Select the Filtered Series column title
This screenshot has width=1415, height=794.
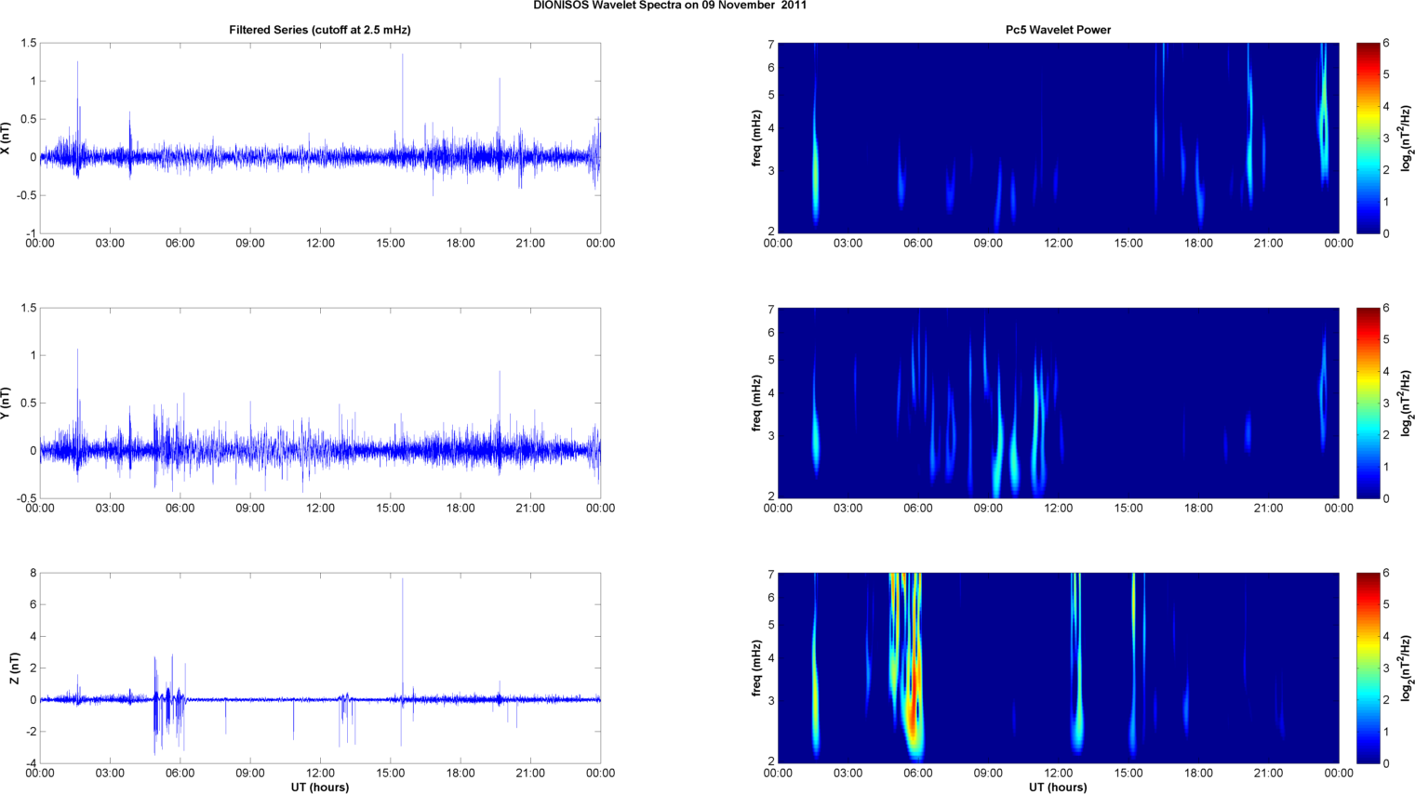point(319,30)
